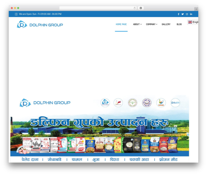Expand the Company dropdown arrow
The width and height of the screenshot is (207, 175).
tap(156, 24)
